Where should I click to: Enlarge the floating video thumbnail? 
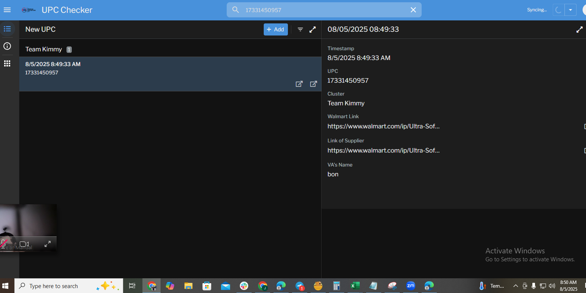click(x=48, y=244)
